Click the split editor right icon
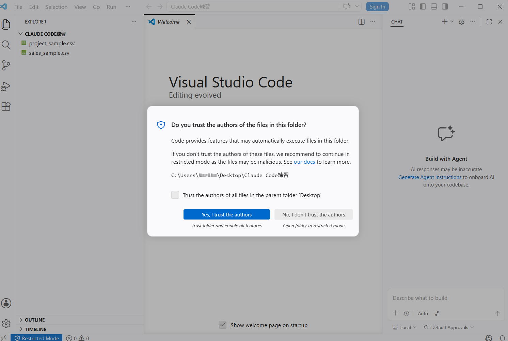The image size is (508, 341). coord(362,22)
